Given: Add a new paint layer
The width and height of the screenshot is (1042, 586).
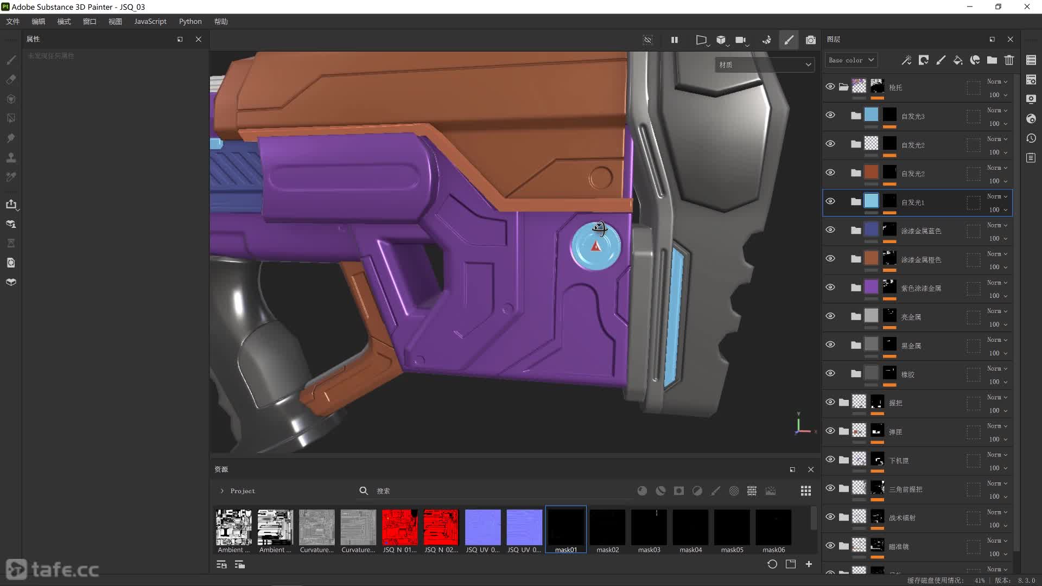Looking at the screenshot, I should [941, 60].
